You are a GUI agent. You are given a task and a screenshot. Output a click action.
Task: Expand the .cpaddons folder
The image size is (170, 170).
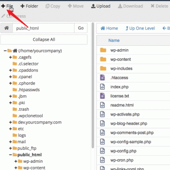(x=10, y=70)
